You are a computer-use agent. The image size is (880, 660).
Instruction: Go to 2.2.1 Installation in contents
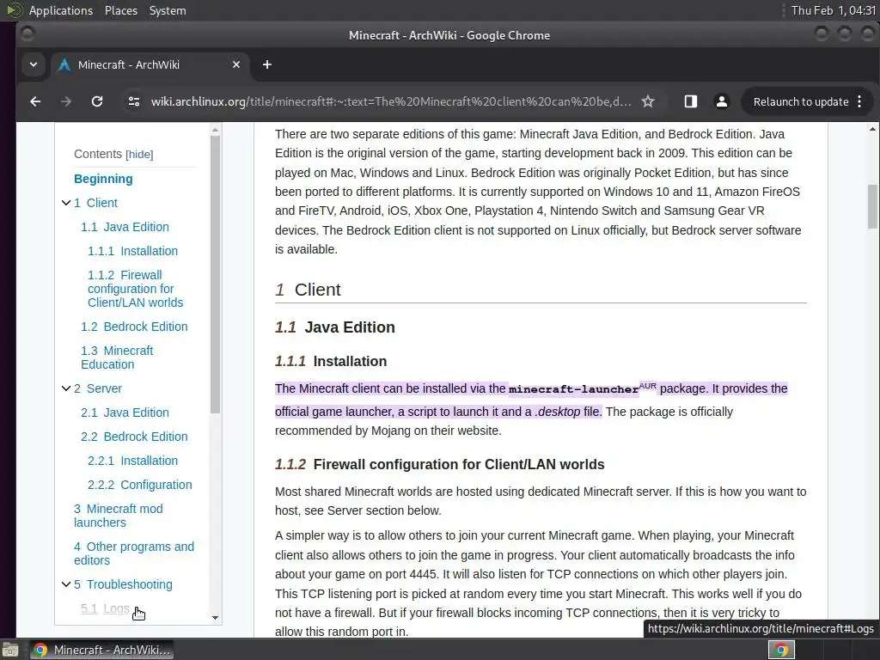click(132, 461)
